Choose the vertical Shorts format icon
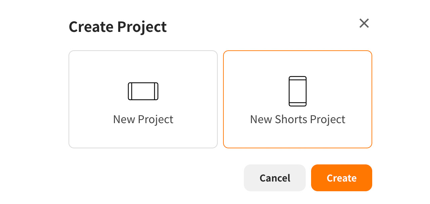This screenshot has width=430, height=204. 298,91
